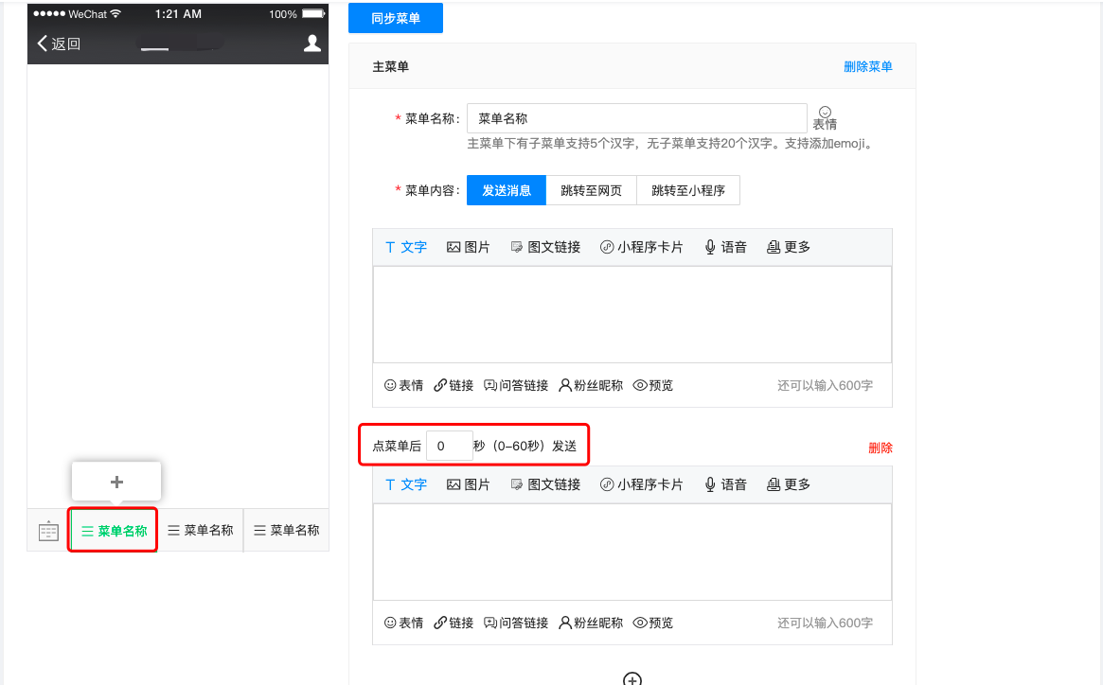Switch to the 跳转至小程序 tab

click(688, 190)
